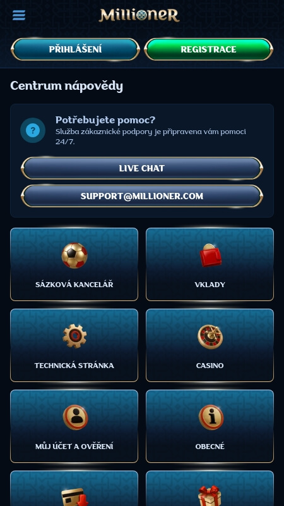Screen dimensions: 284x506
Task: Open Technická stránka category label
Action: (74, 366)
